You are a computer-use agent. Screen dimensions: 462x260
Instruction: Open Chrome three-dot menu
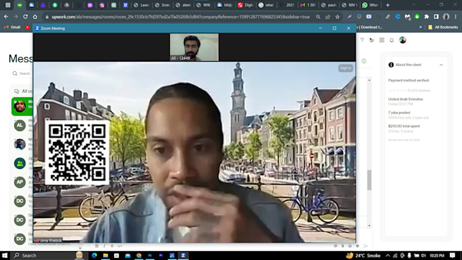click(456, 17)
